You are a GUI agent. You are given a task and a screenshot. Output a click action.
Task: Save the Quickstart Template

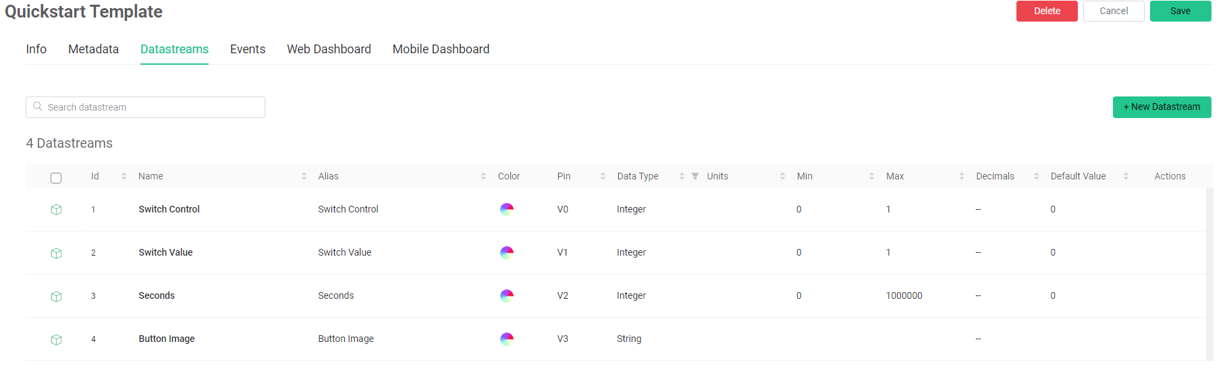pyautogui.click(x=1180, y=11)
